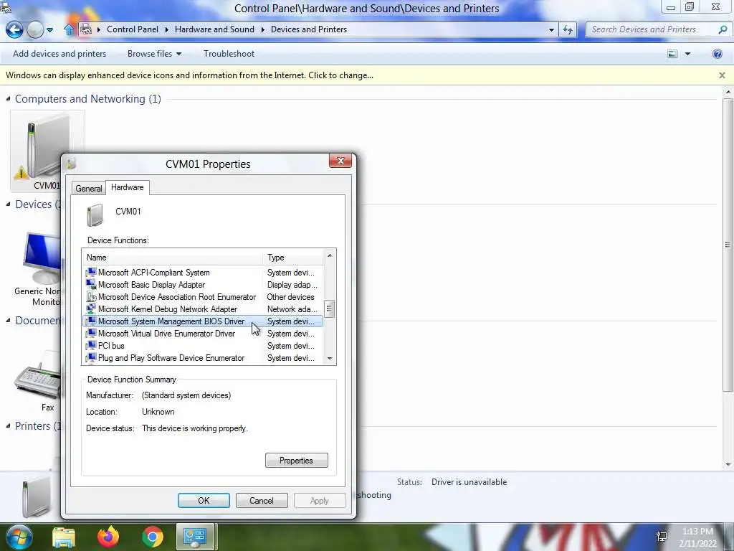Collapse the Devices group
This screenshot has height=551, width=734.
[x=8, y=204]
